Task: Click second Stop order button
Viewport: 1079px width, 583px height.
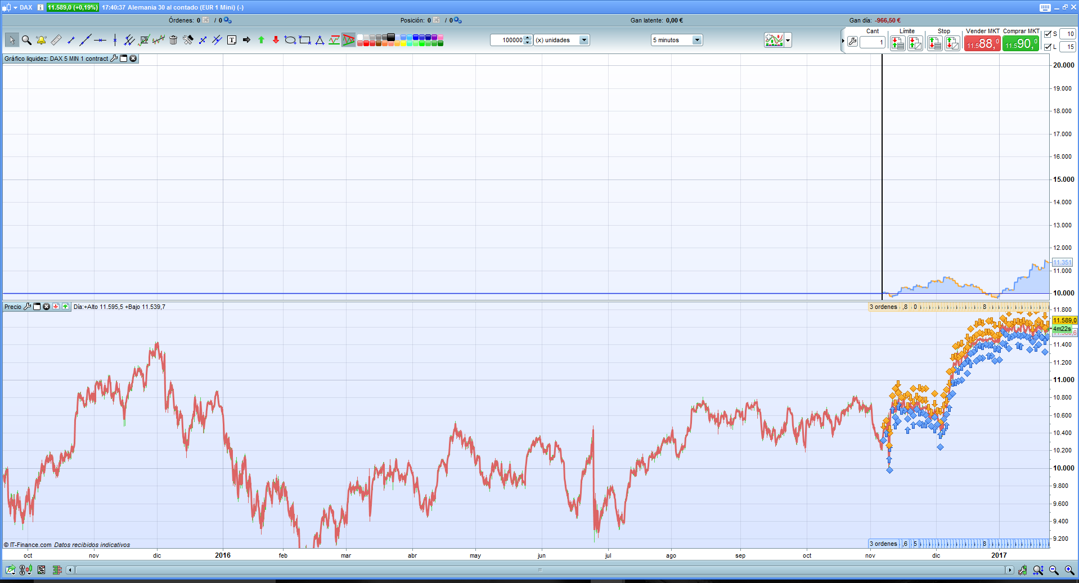Action: [952, 43]
